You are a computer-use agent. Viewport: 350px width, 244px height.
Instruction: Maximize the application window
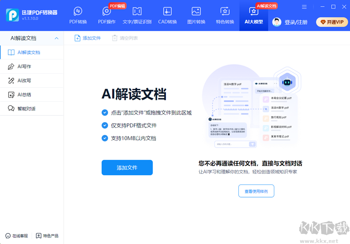tap(333, 7)
